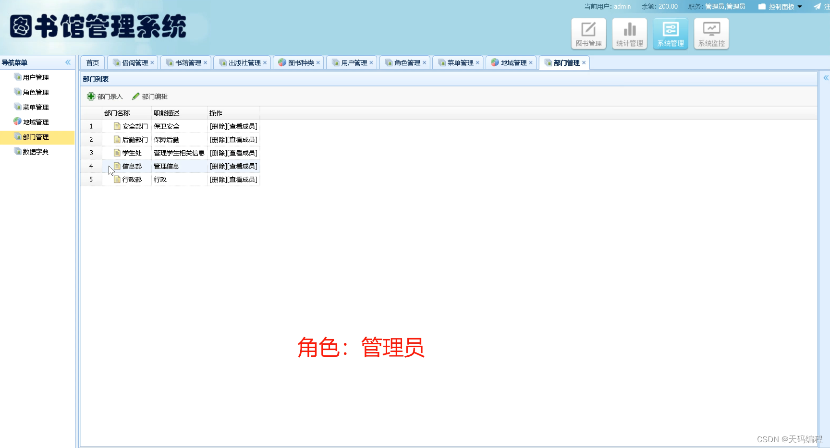Open the 统计管理 chart icon

coord(629,34)
